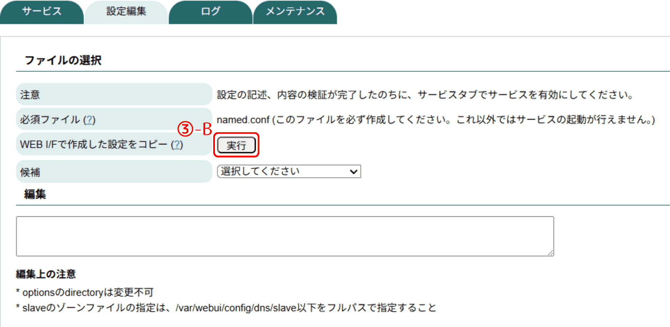Image resolution: width=670 pixels, height=327 pixels.
Task: Click the 編集 section heading
Action: click(35, 194)
